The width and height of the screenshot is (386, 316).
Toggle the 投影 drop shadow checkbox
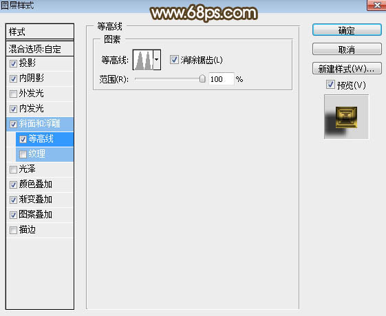[x=13, y=64]
